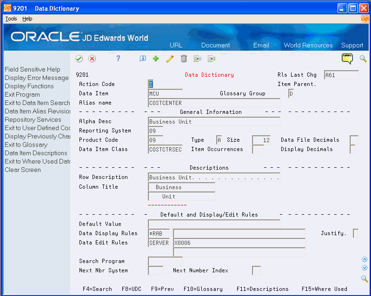Viewport: 371px width, 296px height.
Task: Click the JD Edwards icon in title bar
Action: coord(7,8)
